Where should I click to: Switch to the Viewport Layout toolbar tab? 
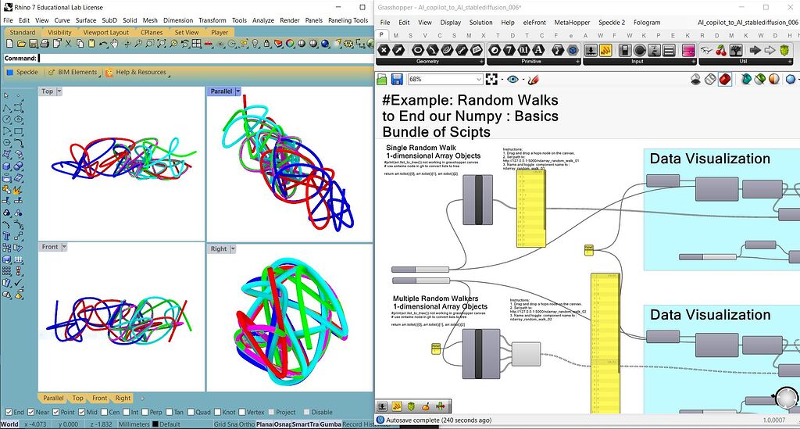coord(106,32)
